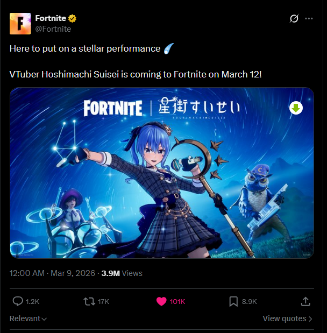Open replies via the comment bubble icon
327x333 pixels.
point(18,301)
